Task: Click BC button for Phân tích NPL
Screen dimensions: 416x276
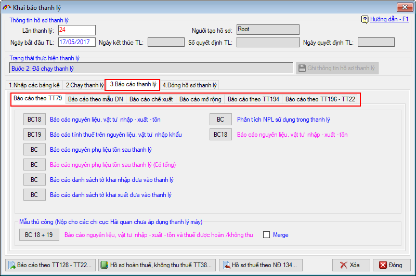Action: [x=220, y=120]
